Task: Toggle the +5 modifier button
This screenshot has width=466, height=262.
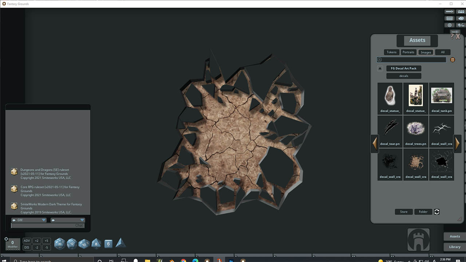Action: (x=46, y=241)
